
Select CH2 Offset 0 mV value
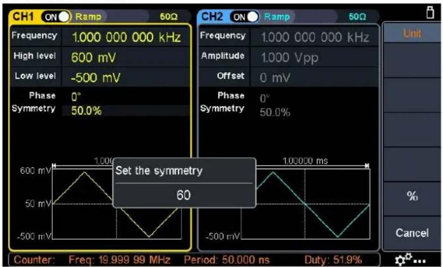pos(275,78)
